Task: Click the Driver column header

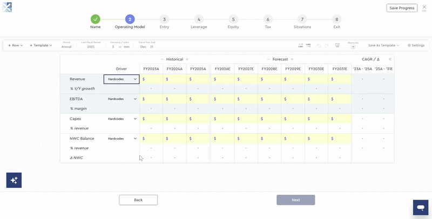Action: 121,69
